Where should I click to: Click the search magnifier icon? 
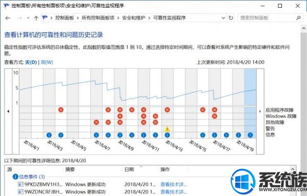pyautogui.click(x=298, y=18)
